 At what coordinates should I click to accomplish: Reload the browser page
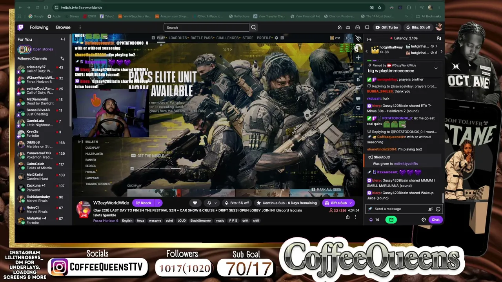tap(37, 7)
